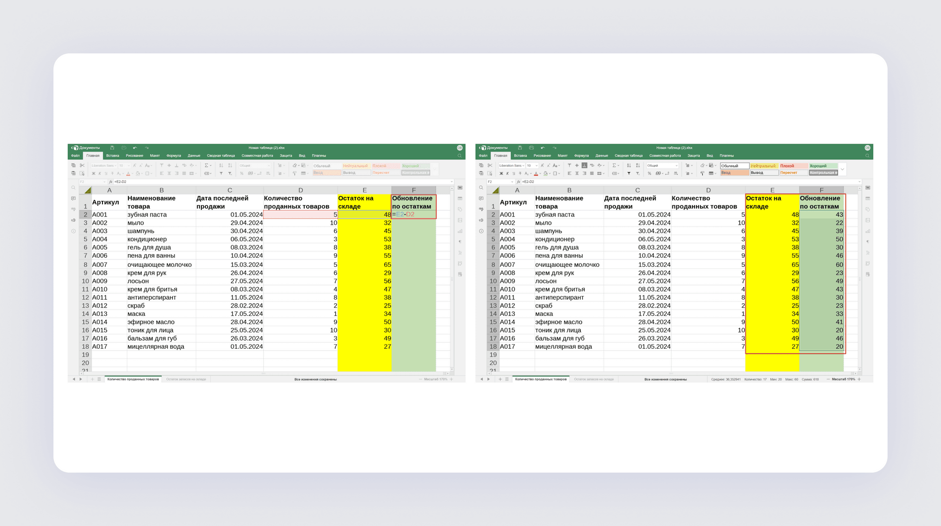The width and height of the screenshot is (941, 526).
Task: Open Сводная таблица tab in left window
Action: 221,156
